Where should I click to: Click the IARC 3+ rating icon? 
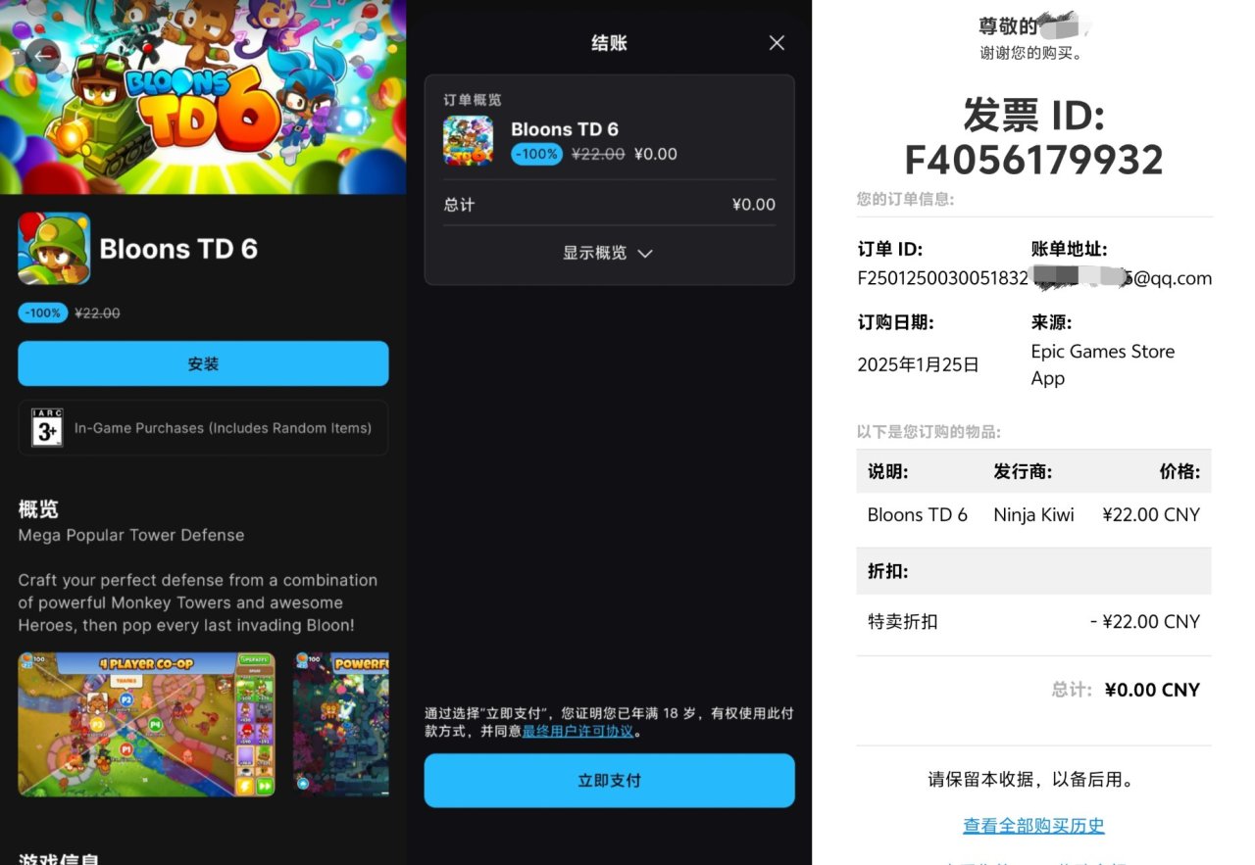click(47, 428)
